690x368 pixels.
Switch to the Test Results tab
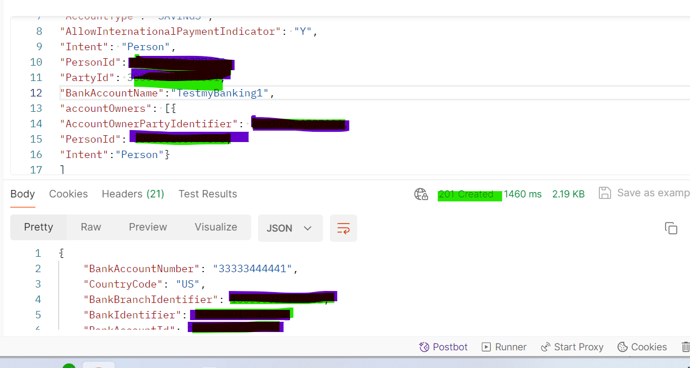tap(208, 194)
